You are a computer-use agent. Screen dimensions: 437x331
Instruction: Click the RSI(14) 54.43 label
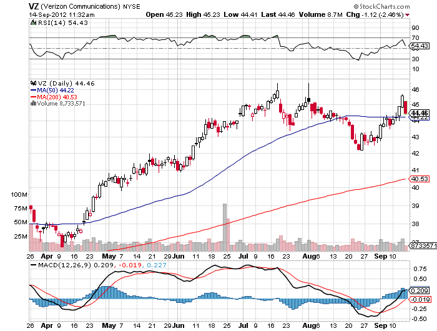click(62, 22)
